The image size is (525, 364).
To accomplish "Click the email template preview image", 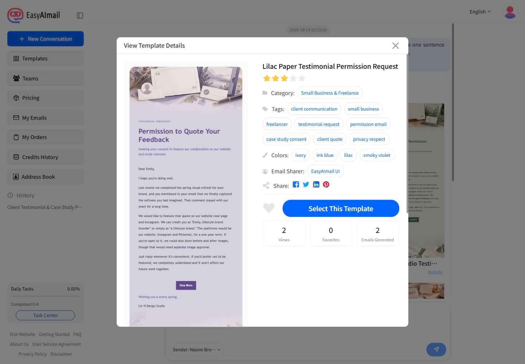I will [186, 197].
